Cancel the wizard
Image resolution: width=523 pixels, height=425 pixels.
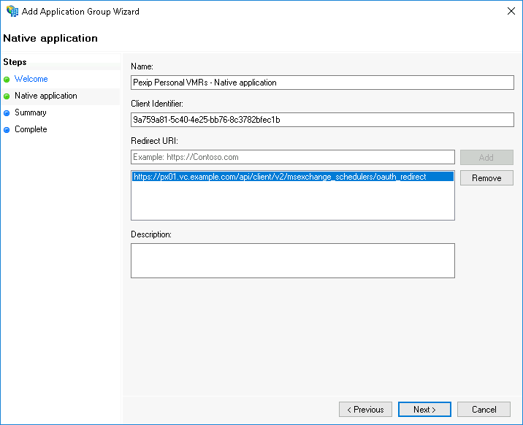pyautogui.click(x=484, y=410)
